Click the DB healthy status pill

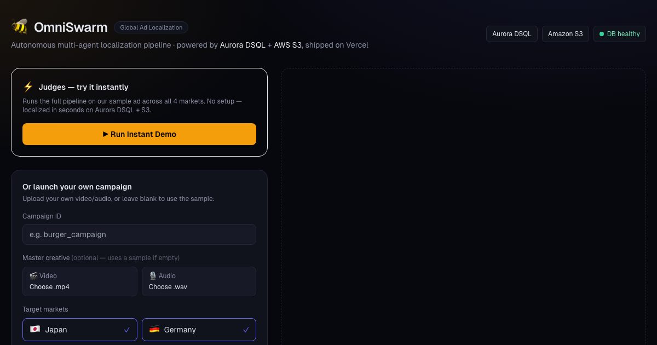click(620, 34)
